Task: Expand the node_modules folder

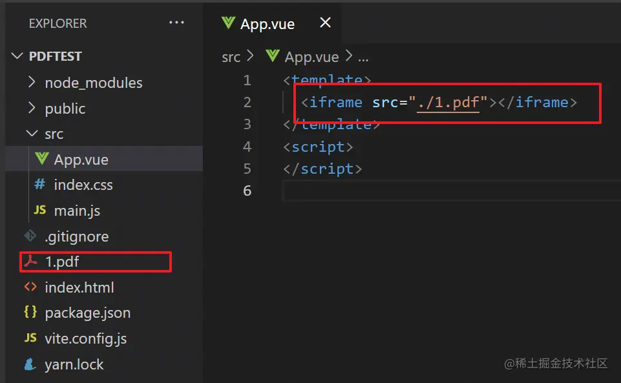Action: (x=31, y=83)
